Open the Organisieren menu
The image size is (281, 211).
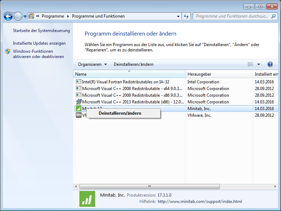[92, 64]
